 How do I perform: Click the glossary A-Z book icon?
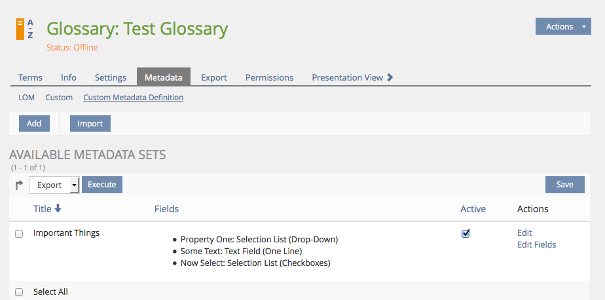(x=26, y=29)
